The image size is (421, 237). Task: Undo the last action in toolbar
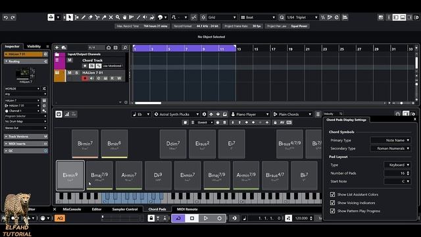pyautogui.click(x=6, y=18)
